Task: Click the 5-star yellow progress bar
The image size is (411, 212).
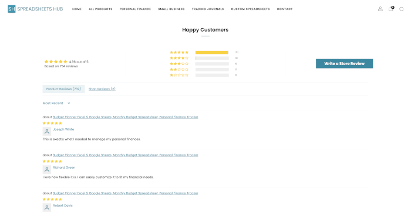Action: click(x=212, y=52)
